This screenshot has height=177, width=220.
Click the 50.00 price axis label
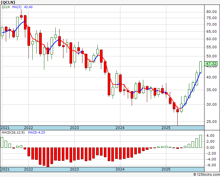coord(212,56)
